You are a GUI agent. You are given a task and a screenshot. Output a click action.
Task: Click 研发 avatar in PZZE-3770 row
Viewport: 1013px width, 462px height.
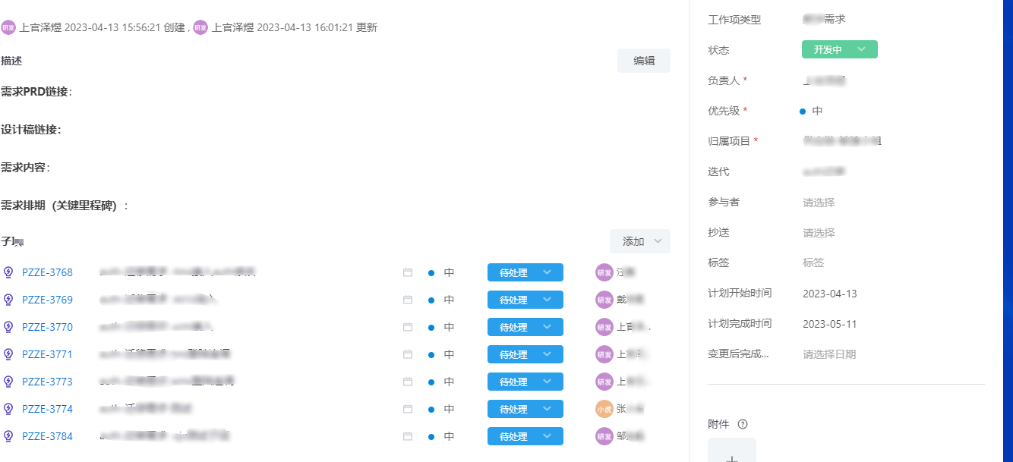click(604, 327)
